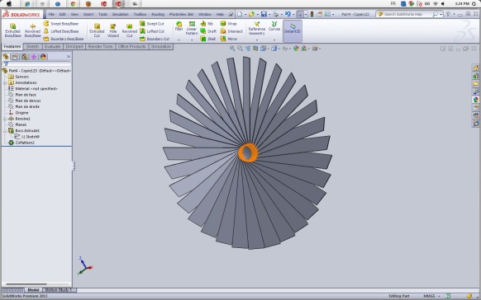Open the Hole Wizard
Image resolution: width=481 pixels, height=300 pixels.
[113, 30]
